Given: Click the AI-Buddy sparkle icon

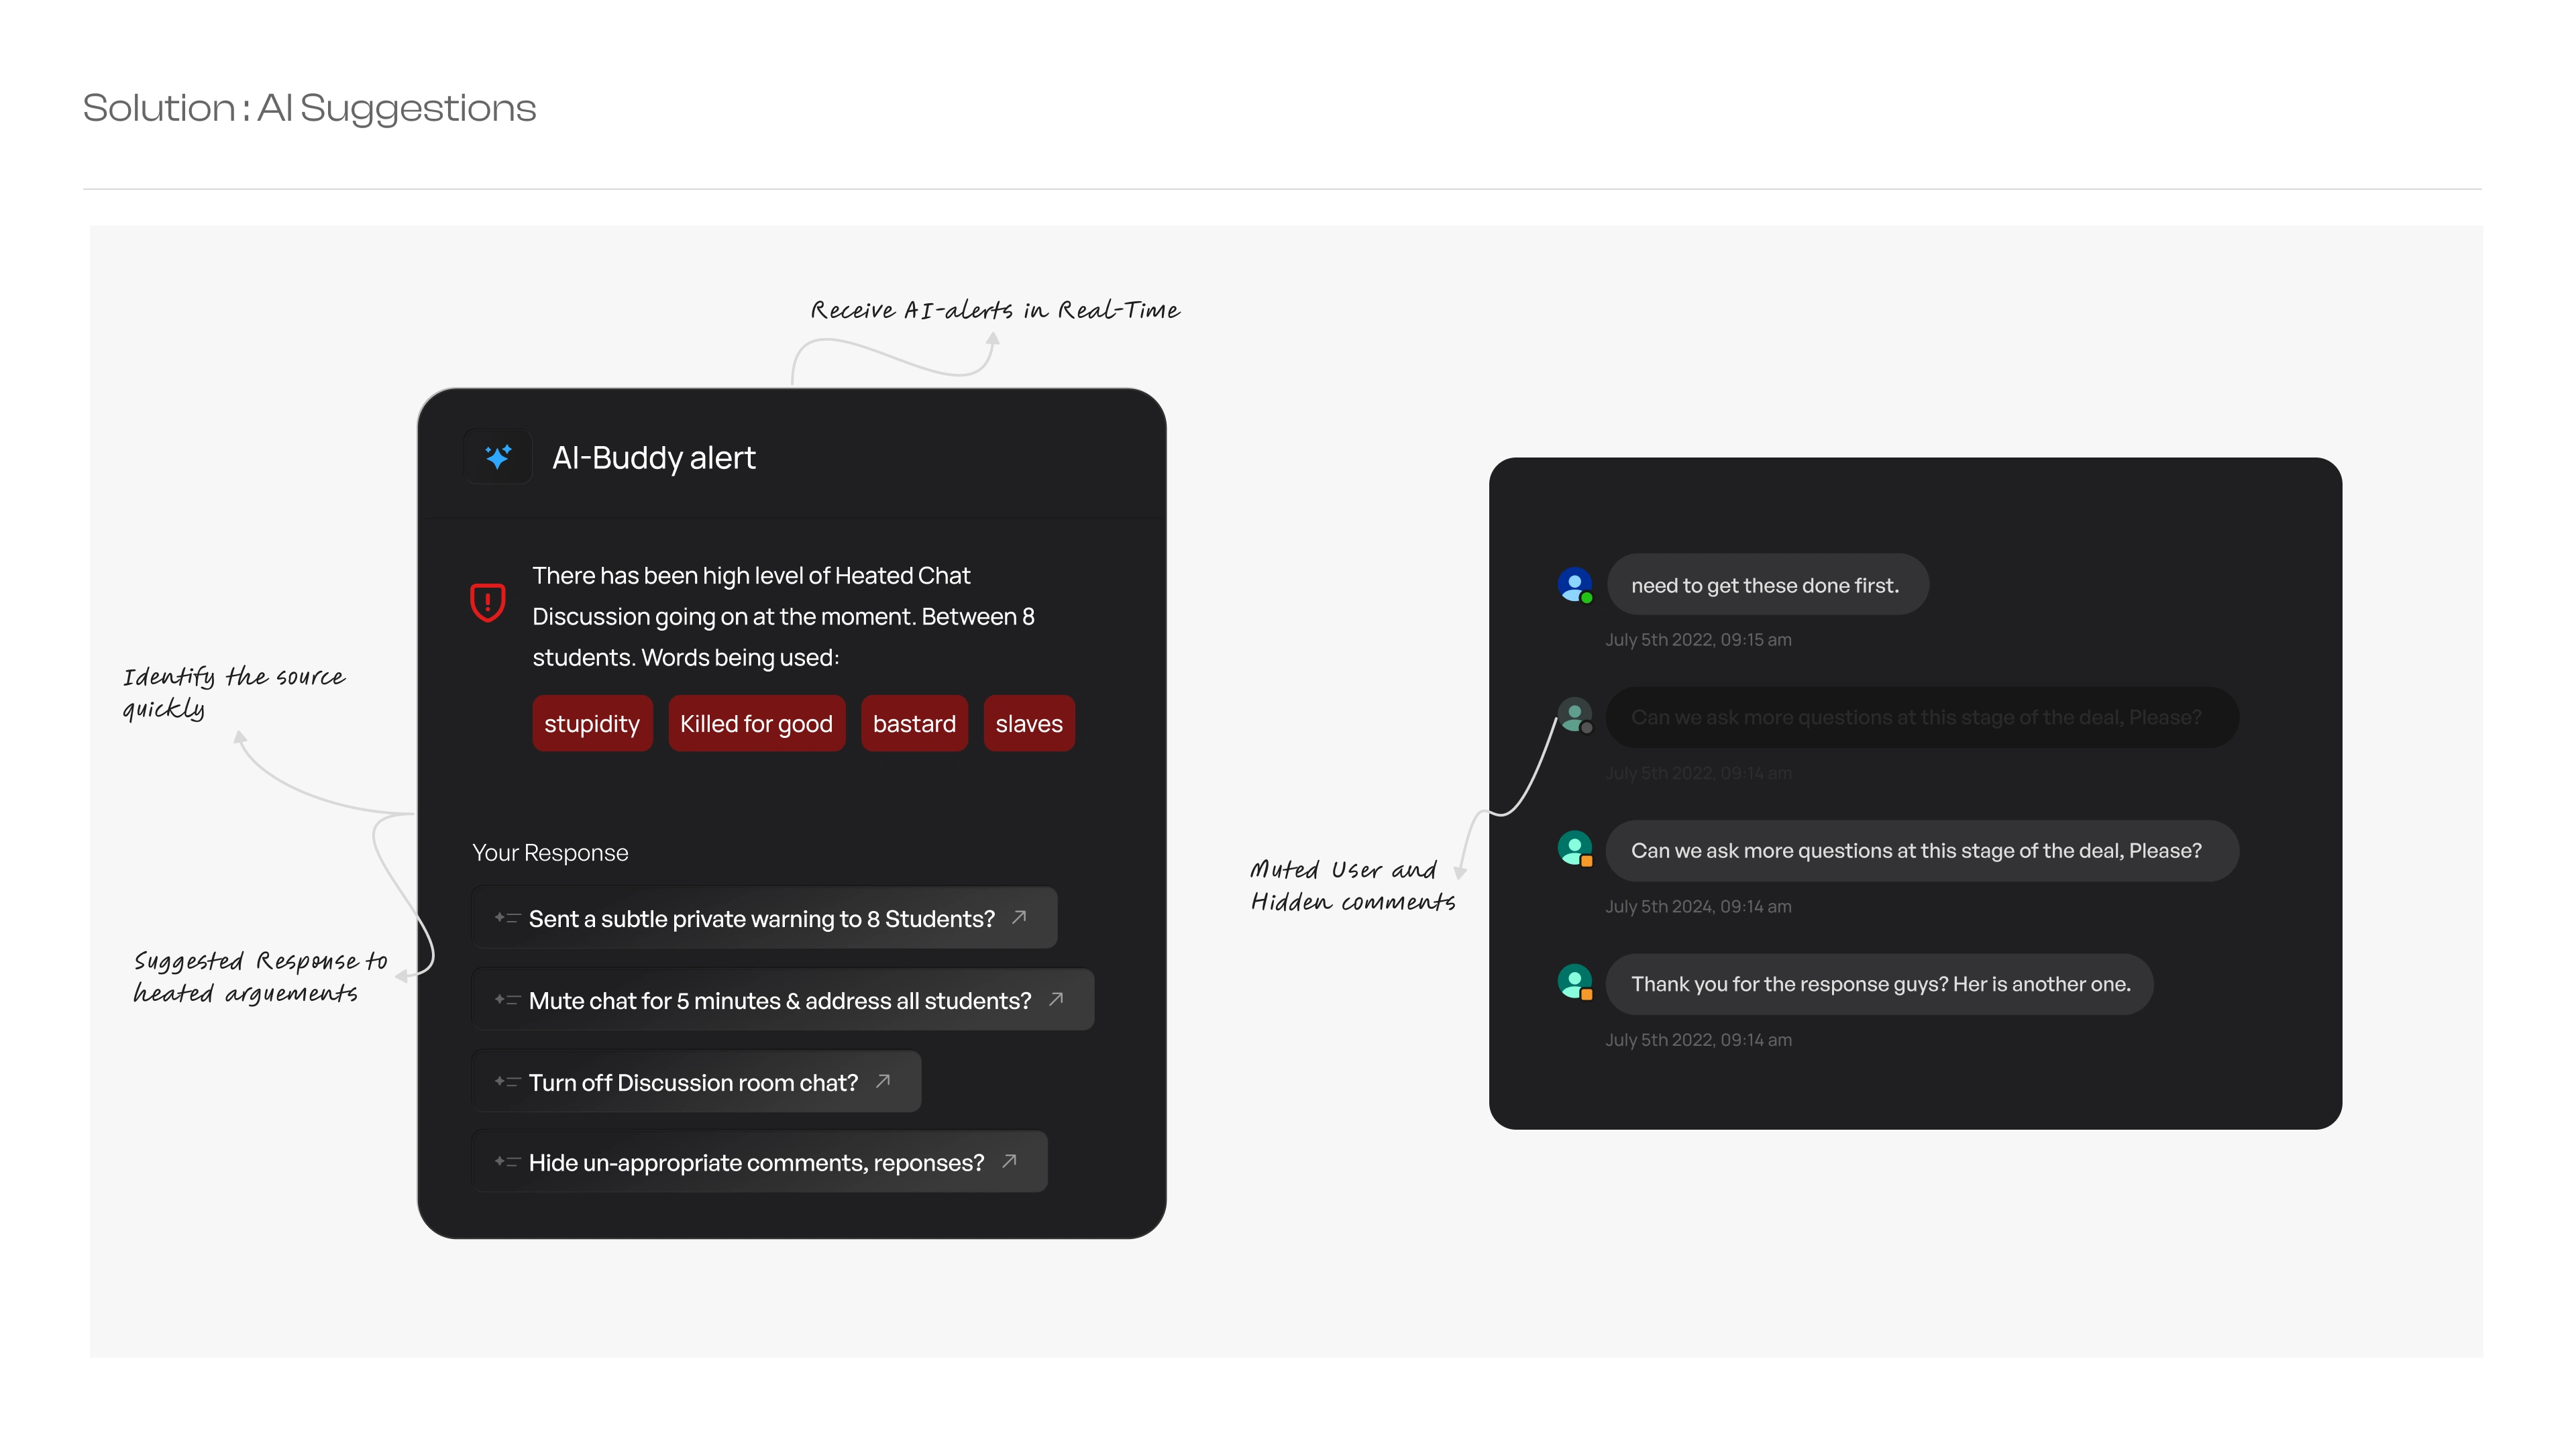Looking at the screenshot, I should (x=498, y=457).
